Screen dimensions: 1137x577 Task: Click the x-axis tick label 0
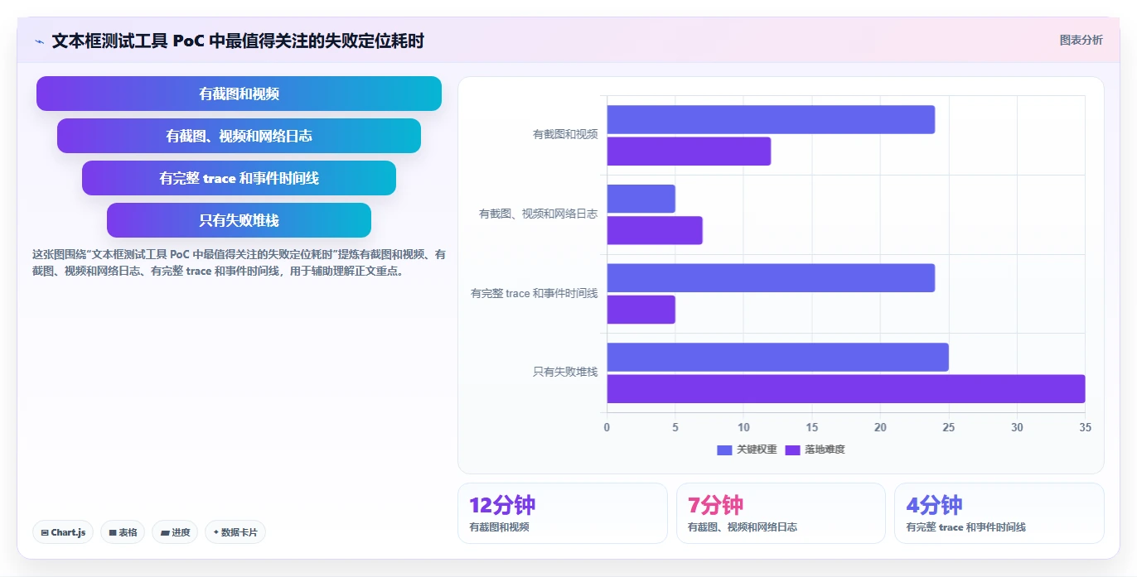[607, 427]
